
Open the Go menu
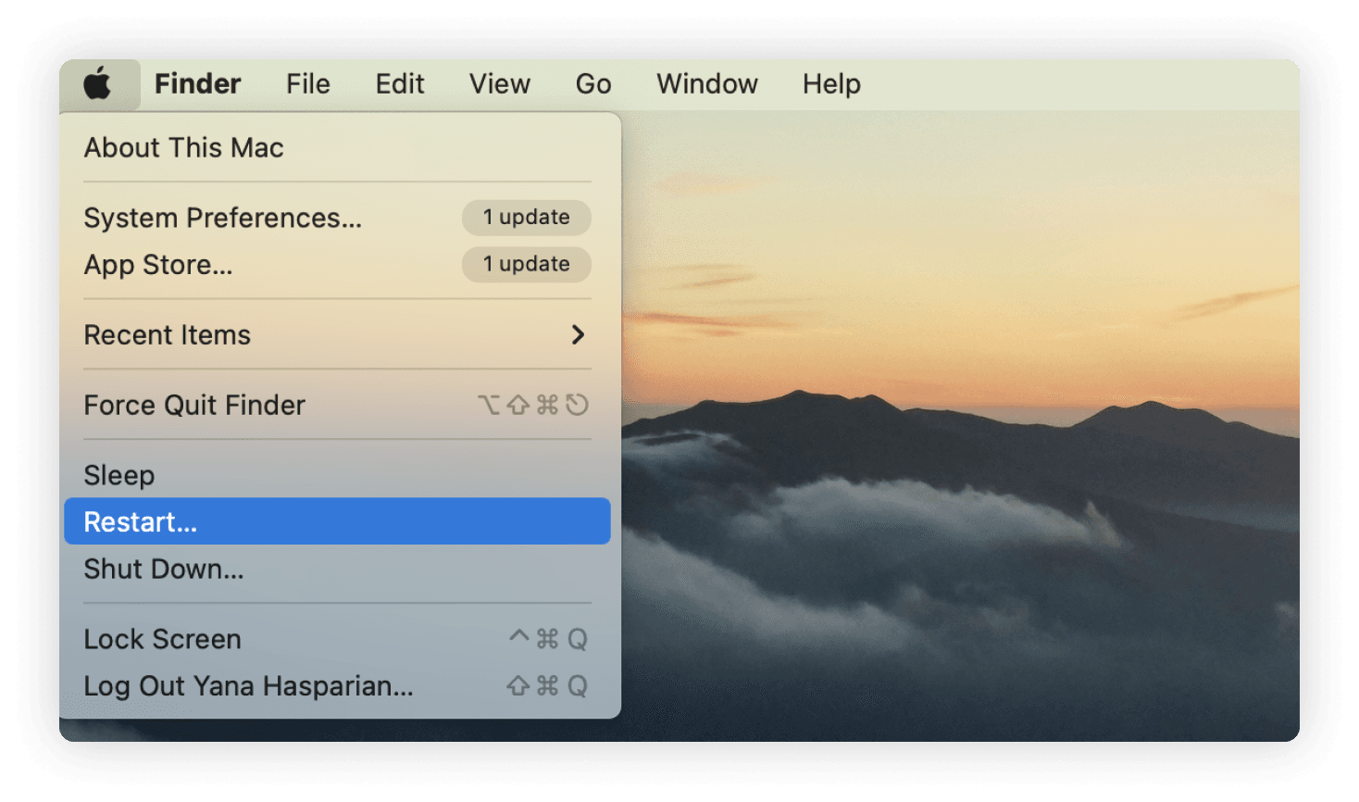pyautogui.click(x=592, y=84)
